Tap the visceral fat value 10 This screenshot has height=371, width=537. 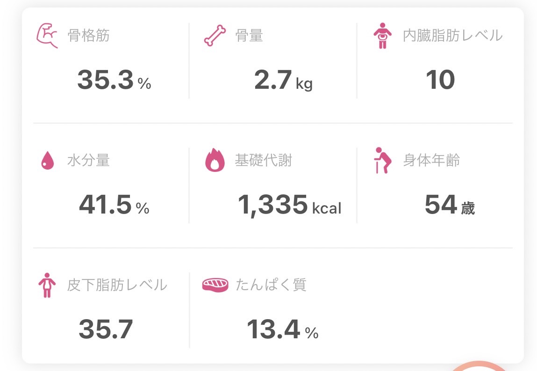point(440,80)
